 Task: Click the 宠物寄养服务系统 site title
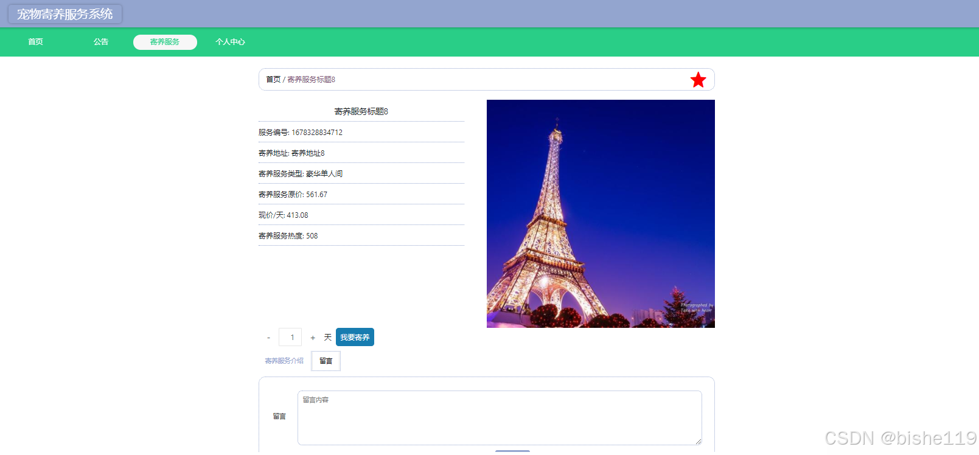pyautogui.click(x=65, y=14)
